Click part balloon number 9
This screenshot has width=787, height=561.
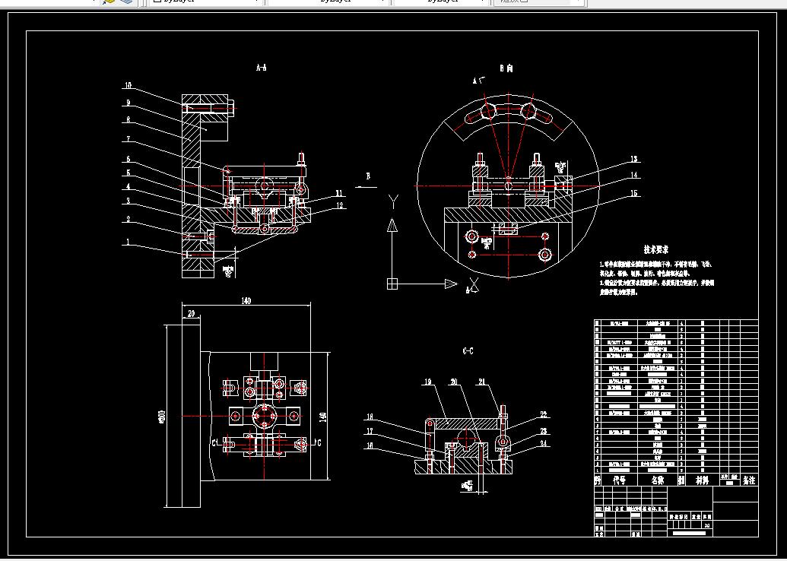click(x=128, y=103)
